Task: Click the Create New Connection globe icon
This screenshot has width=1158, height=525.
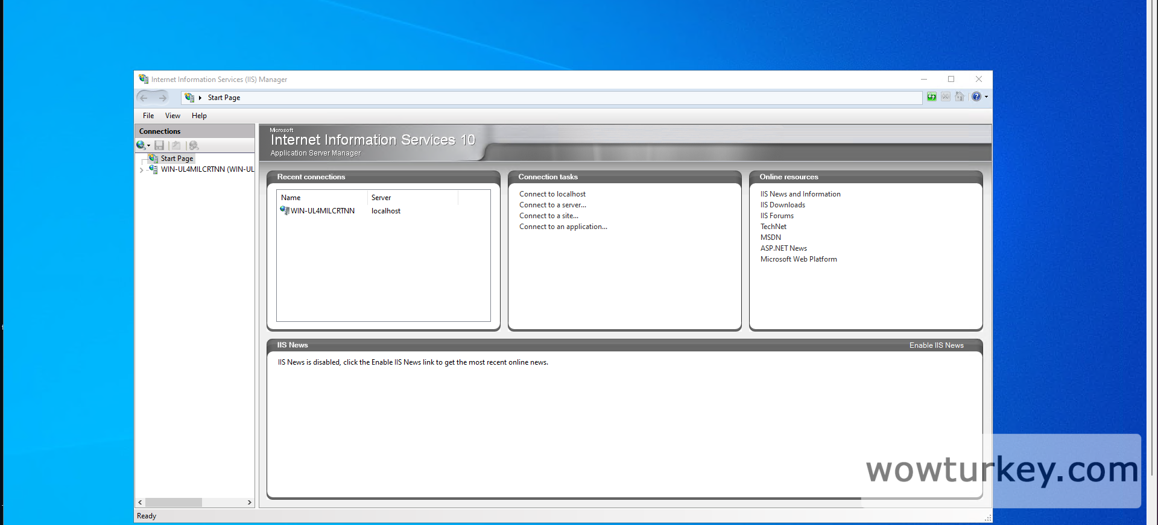Action: tap(141, 145)
